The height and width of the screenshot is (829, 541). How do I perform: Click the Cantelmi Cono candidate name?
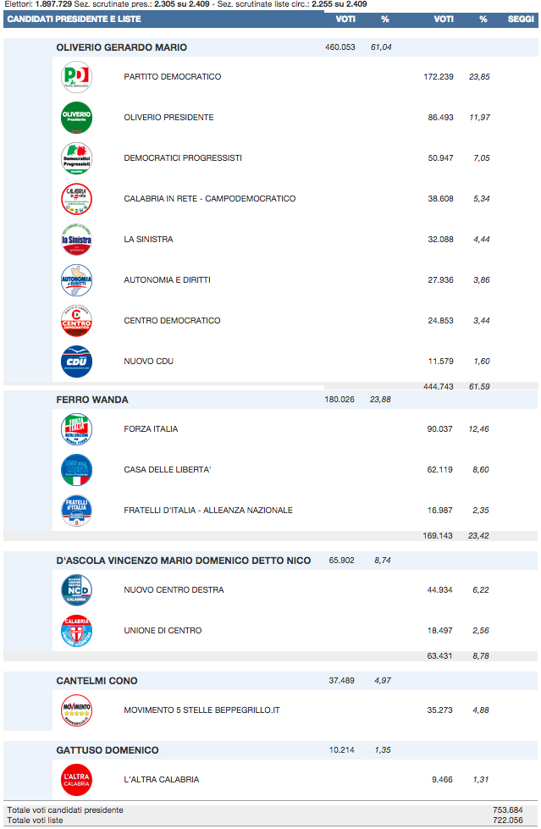click(97, 681)
